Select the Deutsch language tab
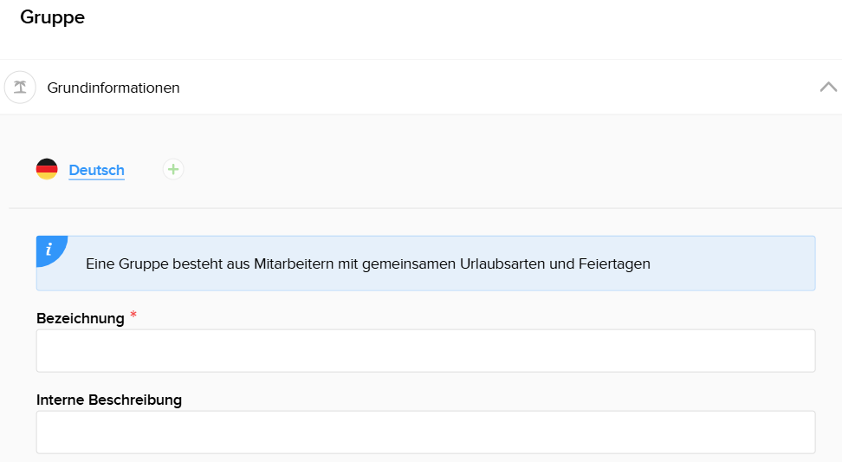 click(96, 171)
